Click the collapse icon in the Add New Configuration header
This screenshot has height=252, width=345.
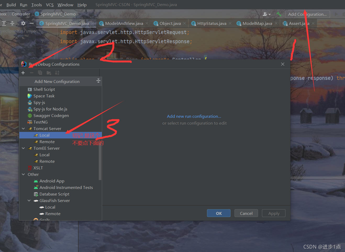pyautogui.click(x=98, y=81)
